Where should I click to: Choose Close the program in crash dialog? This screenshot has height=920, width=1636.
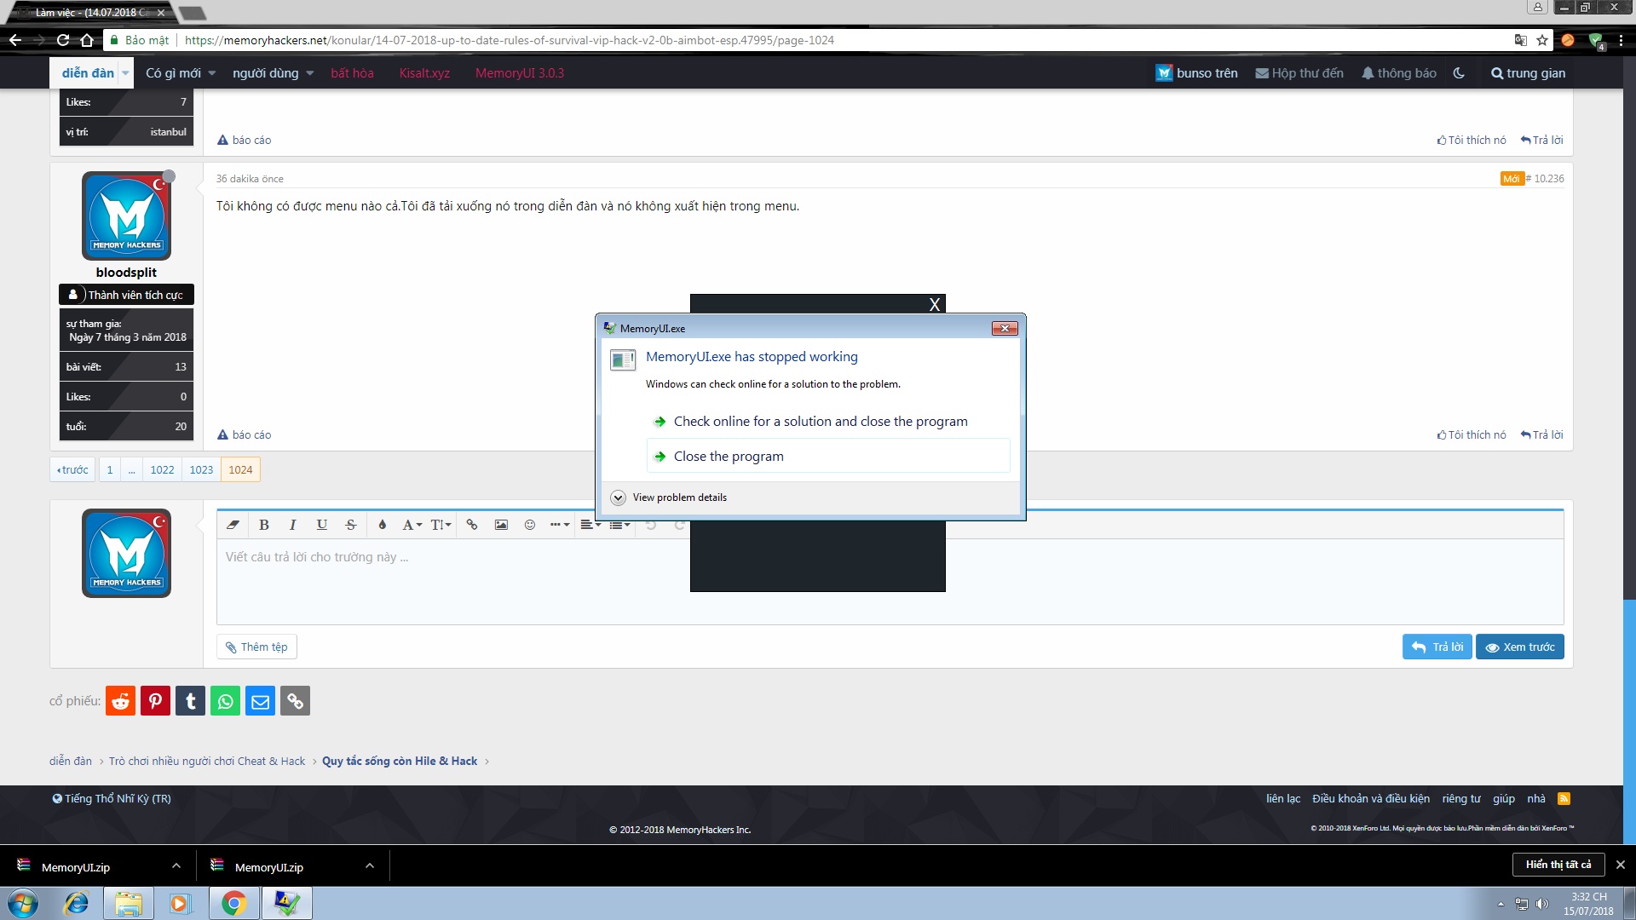pos(828,456)
